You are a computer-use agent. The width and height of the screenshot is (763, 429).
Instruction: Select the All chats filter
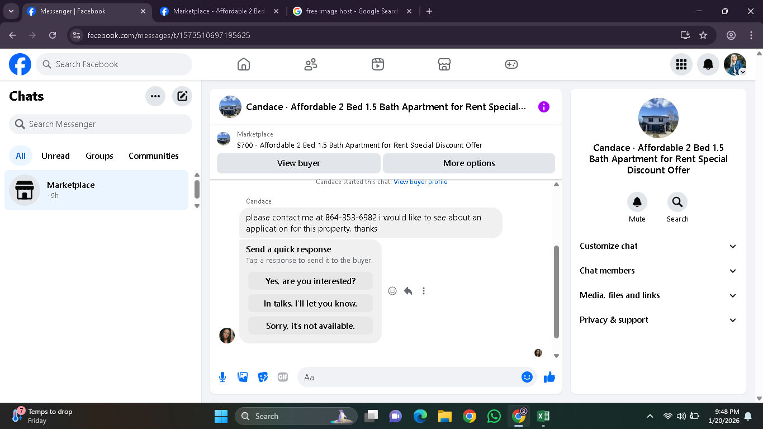[x=21, y=156]
